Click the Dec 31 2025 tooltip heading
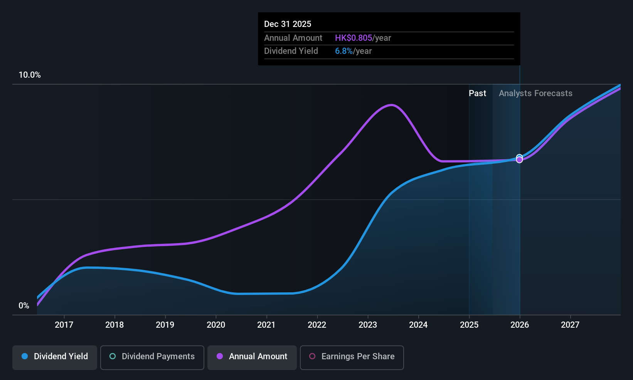 pos(288,24)
